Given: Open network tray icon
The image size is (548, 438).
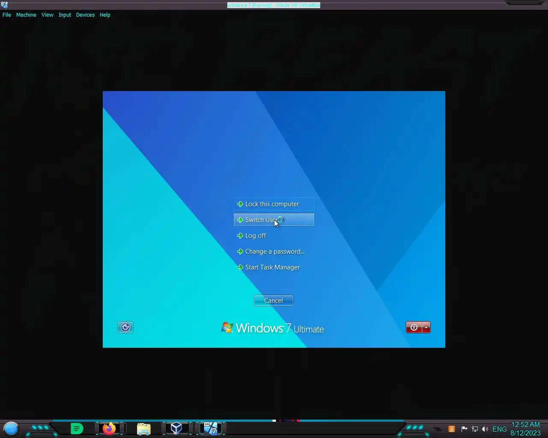Looking at the screenshot, I should click(x=474, y=429).
